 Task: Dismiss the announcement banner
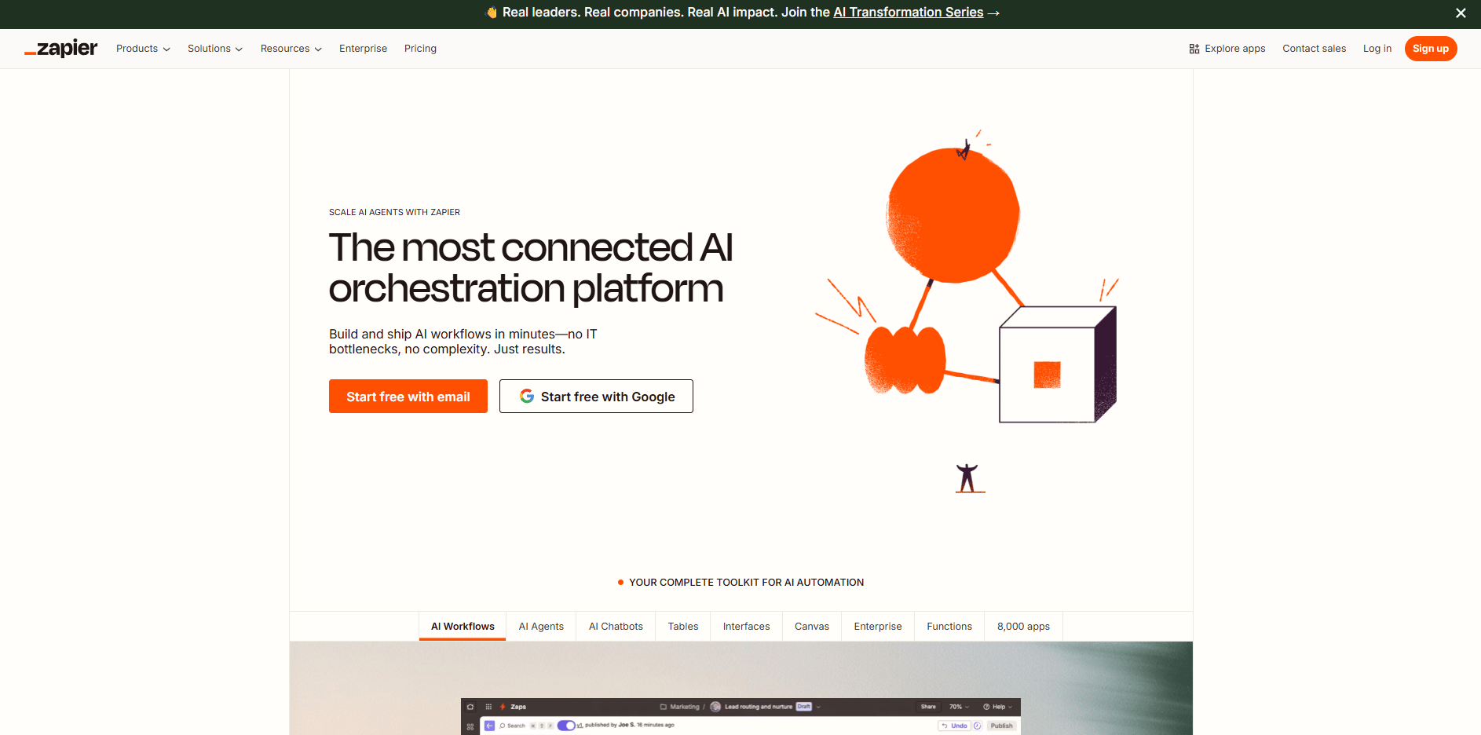pyautogui.click(x=1461, y=13)
